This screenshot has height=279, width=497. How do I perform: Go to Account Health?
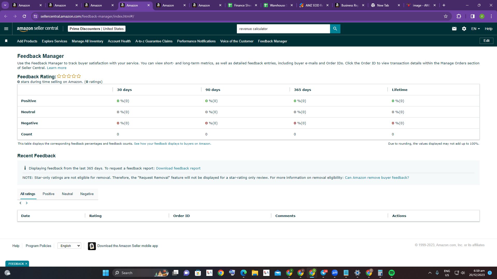(119, 41)
